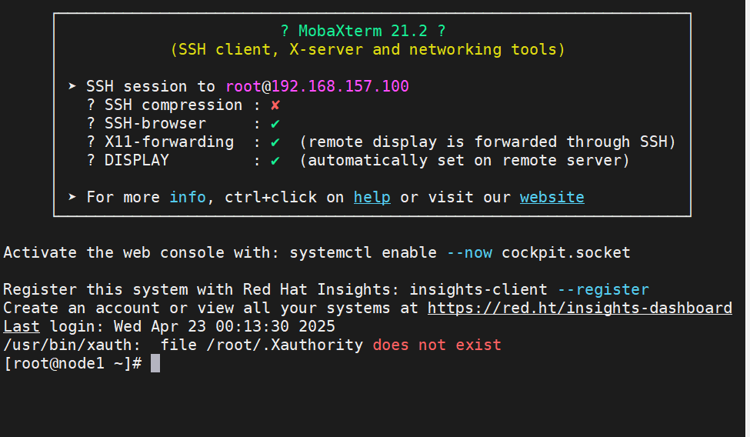The image size is (750, 437).
Task: Open the https://red.ht/insights-dashboard URL
Action: pos(580,308)
